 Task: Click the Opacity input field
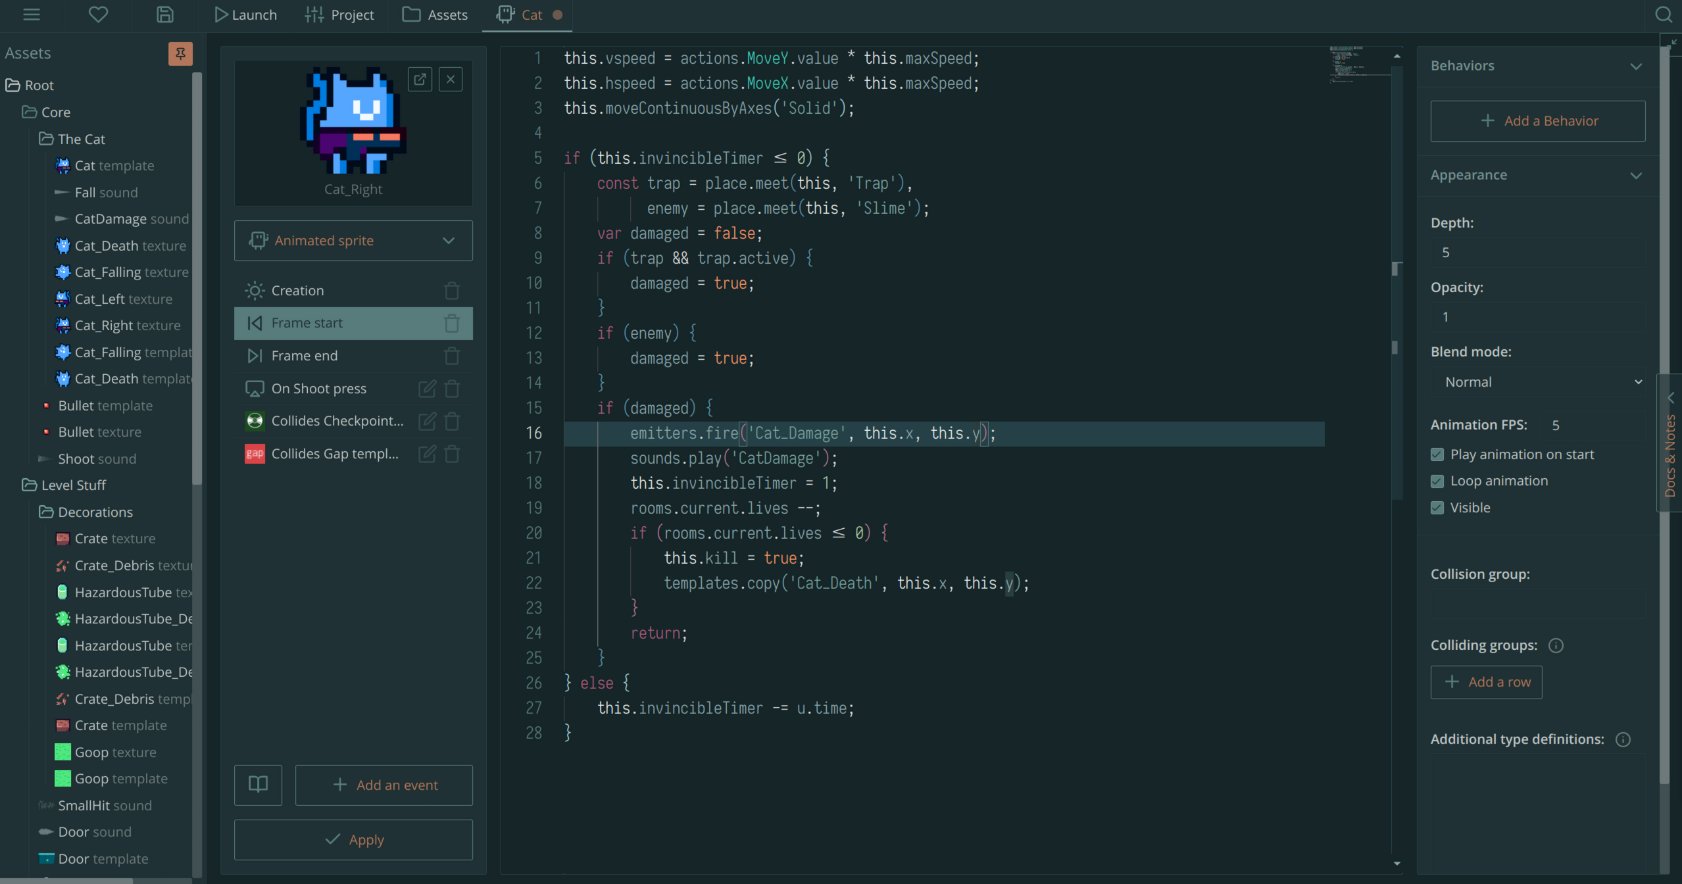(1538, 317)
